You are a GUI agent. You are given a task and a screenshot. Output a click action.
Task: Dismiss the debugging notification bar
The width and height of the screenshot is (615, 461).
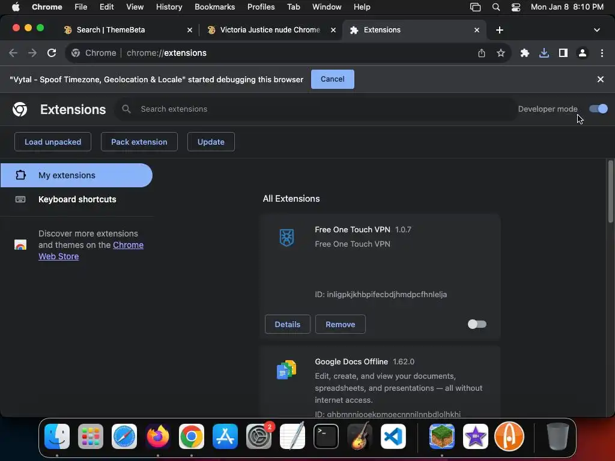click(601, 79)
